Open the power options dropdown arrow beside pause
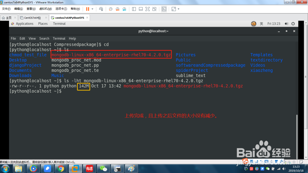This screenshot has width=308, height=173. (x=92, y=9)
